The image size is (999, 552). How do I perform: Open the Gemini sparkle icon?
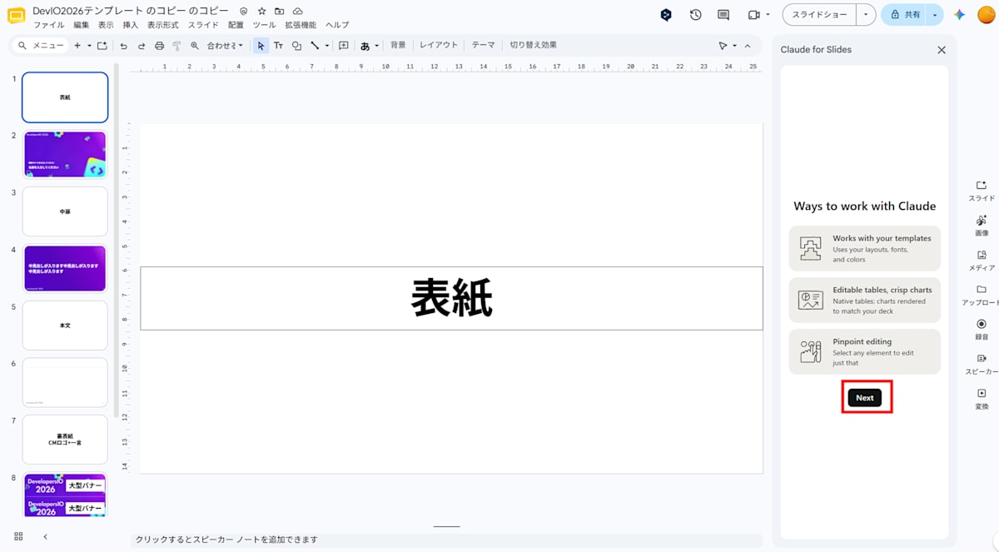[959, 15]
